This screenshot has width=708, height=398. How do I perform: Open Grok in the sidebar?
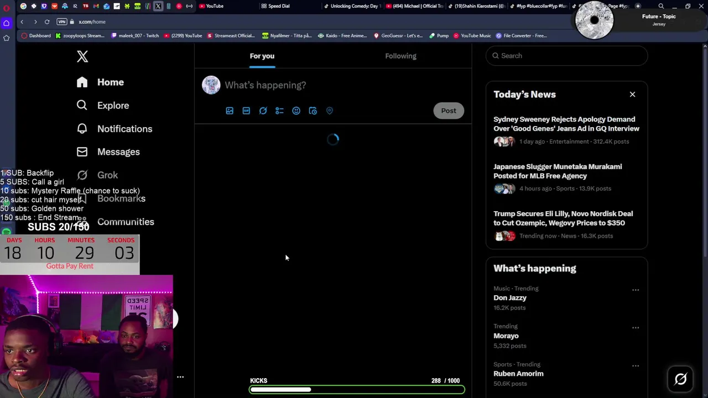pos(97,175)
